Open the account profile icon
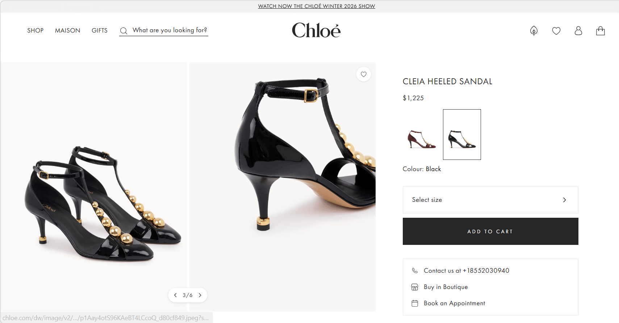The width and height of the screenshot is (619, 323). pos(578,31)
